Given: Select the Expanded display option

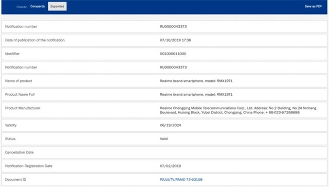Looking at the screenshot, I should coord(57,6).
